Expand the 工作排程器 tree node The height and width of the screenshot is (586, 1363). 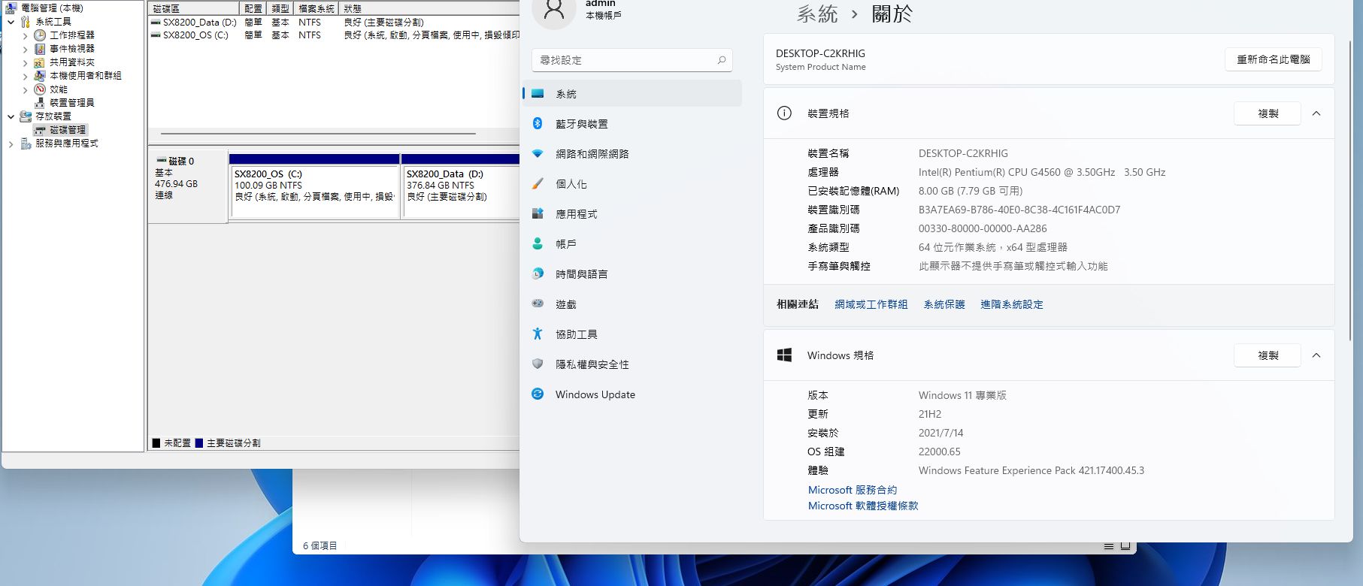tap(26, 35)
